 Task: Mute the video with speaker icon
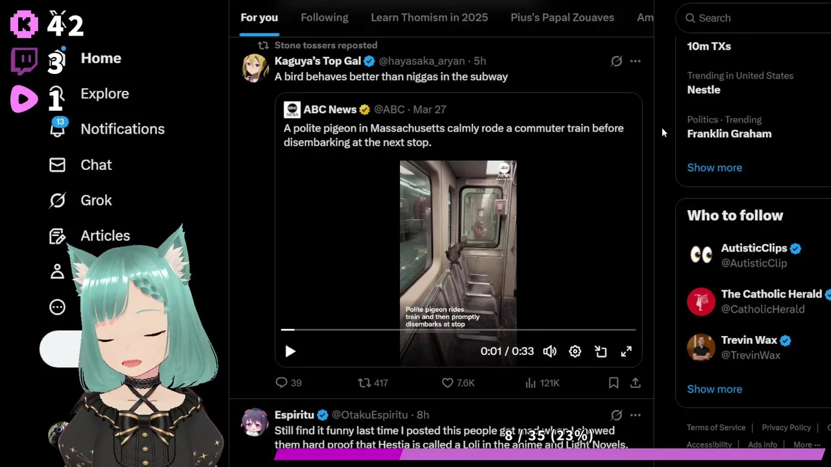550,351
